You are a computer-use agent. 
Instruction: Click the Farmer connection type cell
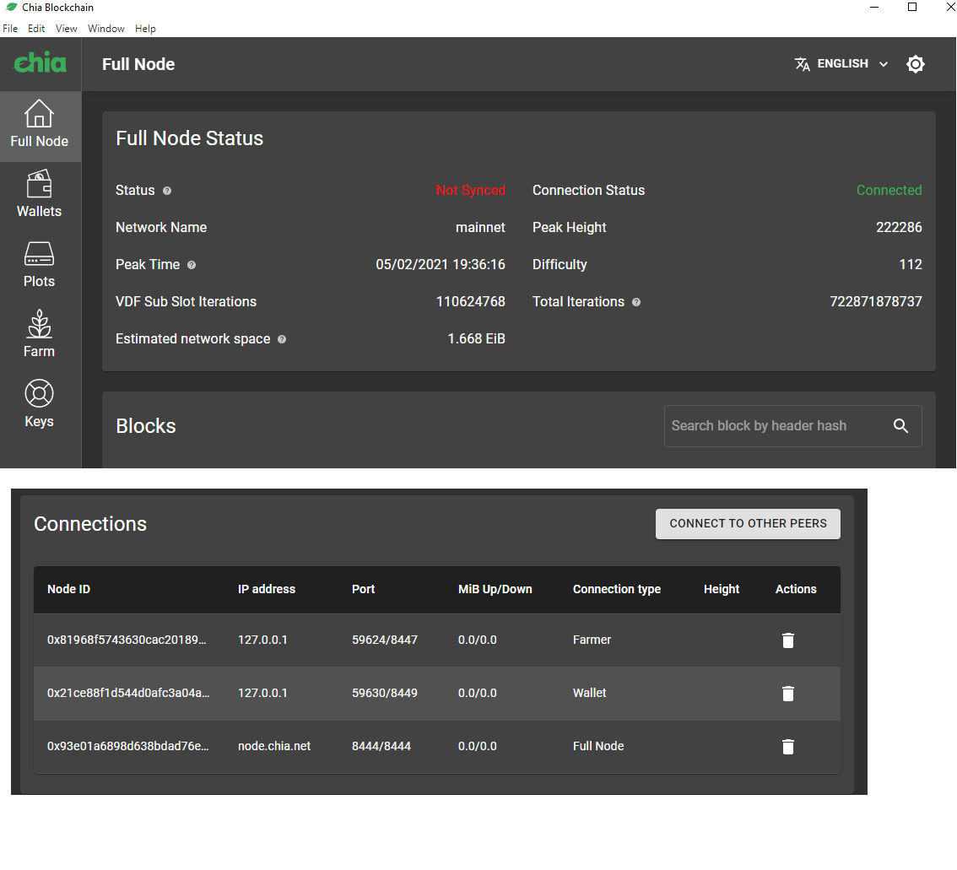coord(592,640)
